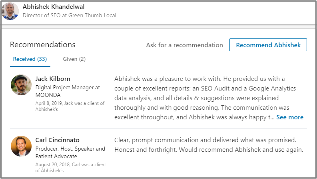Switch to the Given (2) tab
Screen dimensions: 317x179
coord(74,59)
